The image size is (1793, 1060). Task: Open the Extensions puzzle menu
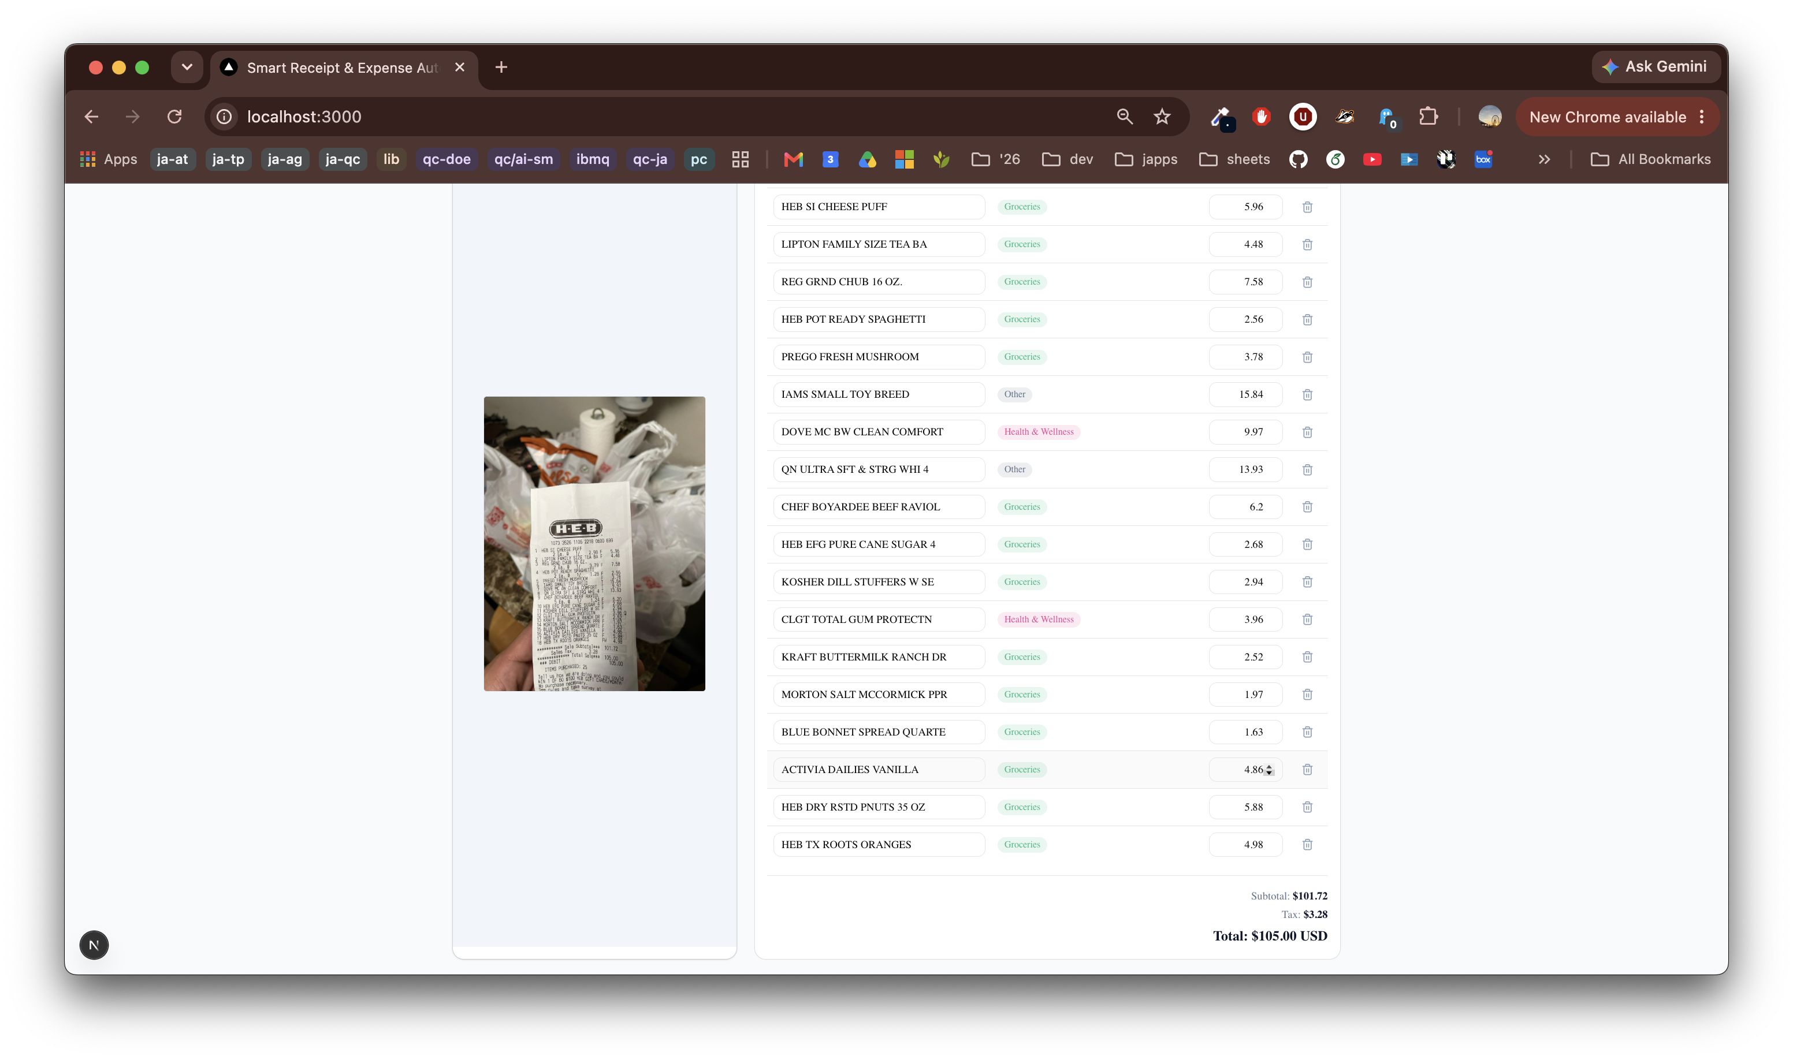point(1428,117)
